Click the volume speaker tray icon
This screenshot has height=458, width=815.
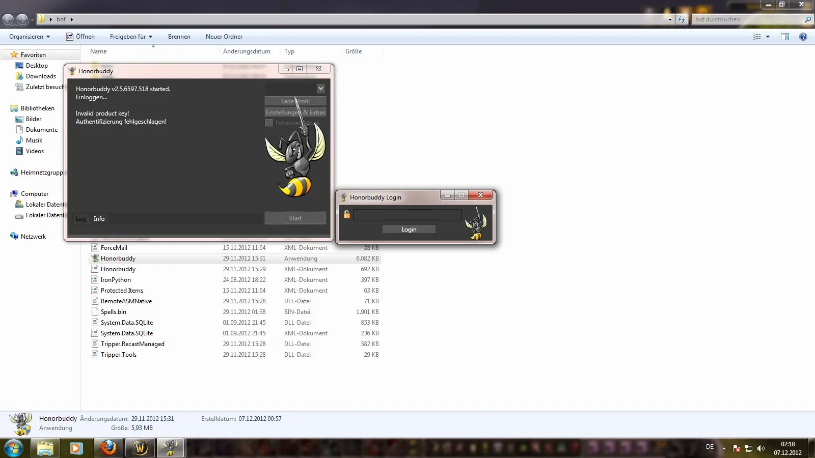coord(761,448)
